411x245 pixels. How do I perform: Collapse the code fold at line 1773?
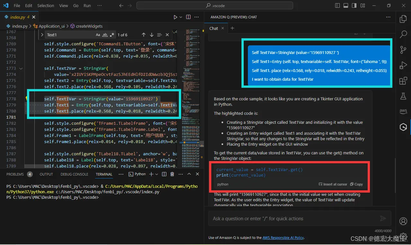21,68
